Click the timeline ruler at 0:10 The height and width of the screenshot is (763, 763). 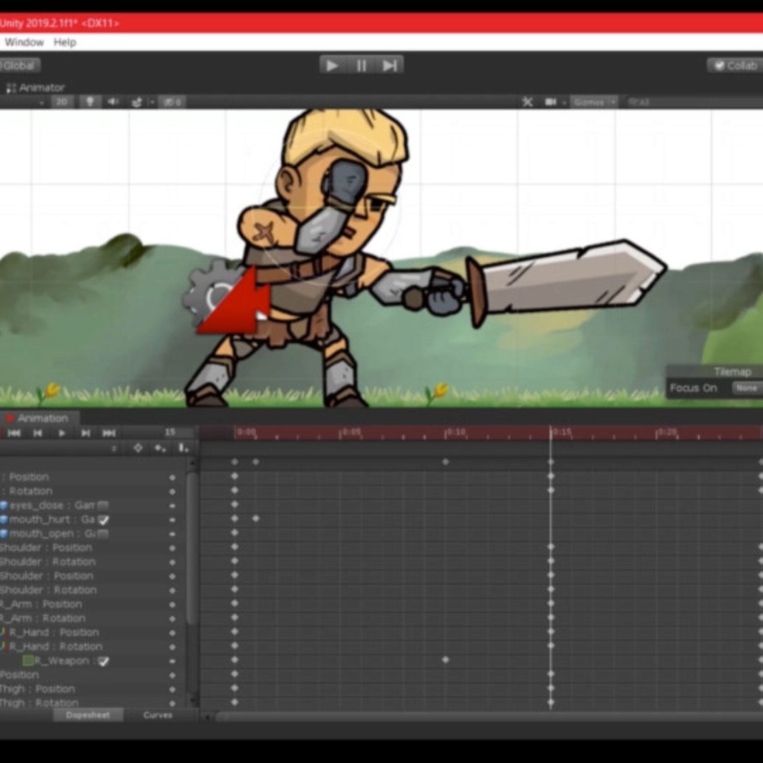pyautogui.click(x=446, y=432)
